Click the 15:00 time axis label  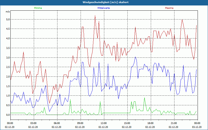point(127,123)
